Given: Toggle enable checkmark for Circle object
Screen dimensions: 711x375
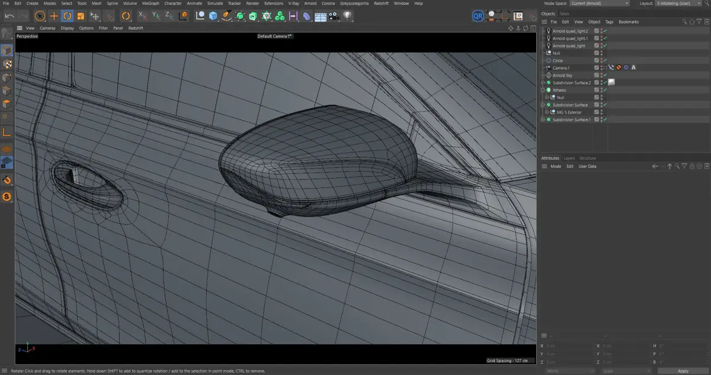Looking at the screenshot, I should 604,60.
